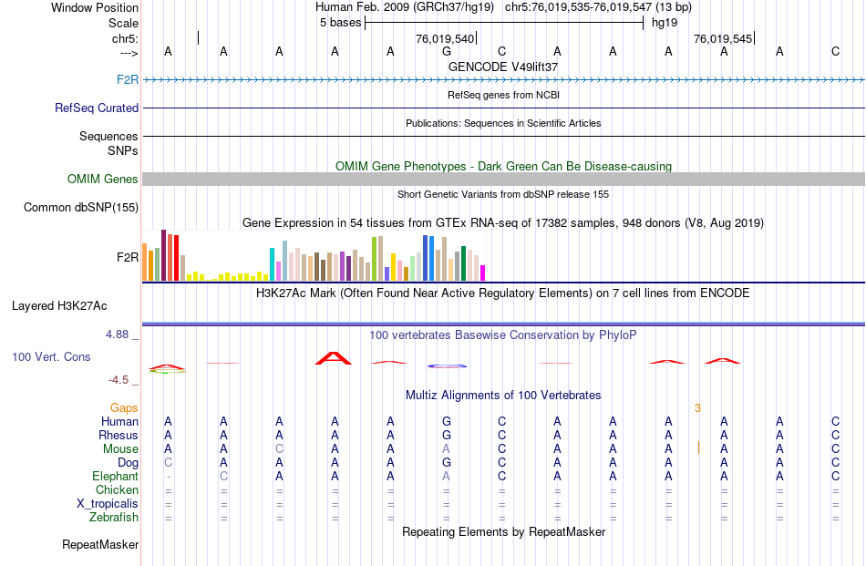This screenshot has width=866, height=566.
Task: Click the blue F2R GENCODE gene label
Action: (128, 79)
